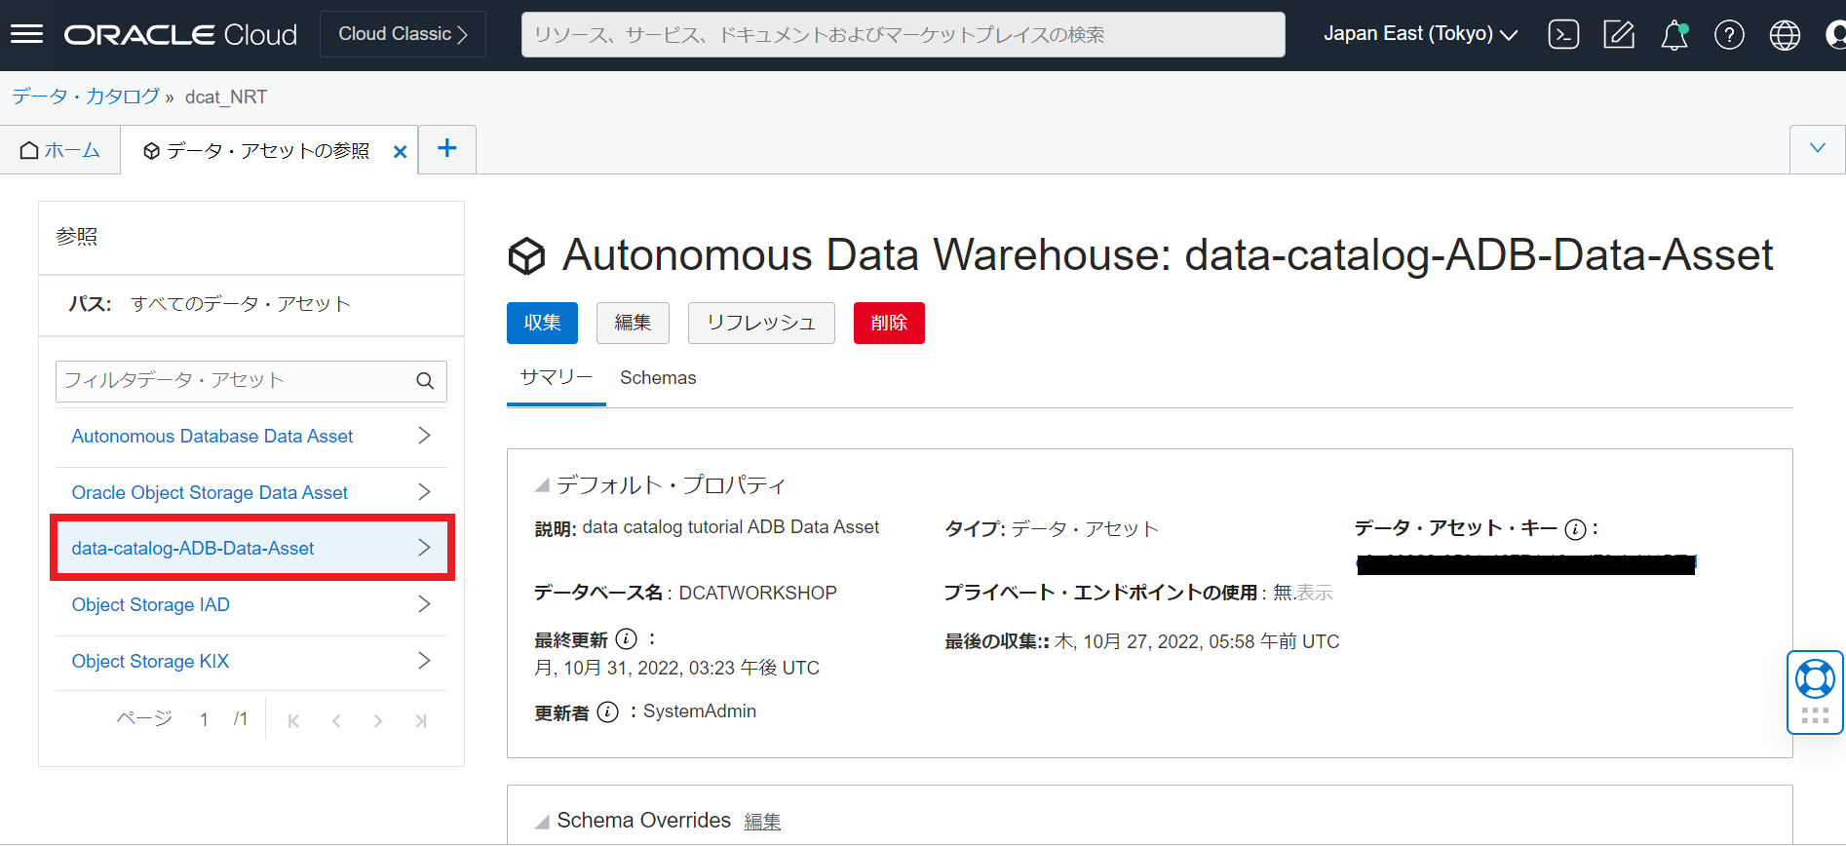Add a new tab with plus icon
This screenshot has height=846, width=1846.
point(447,148)
